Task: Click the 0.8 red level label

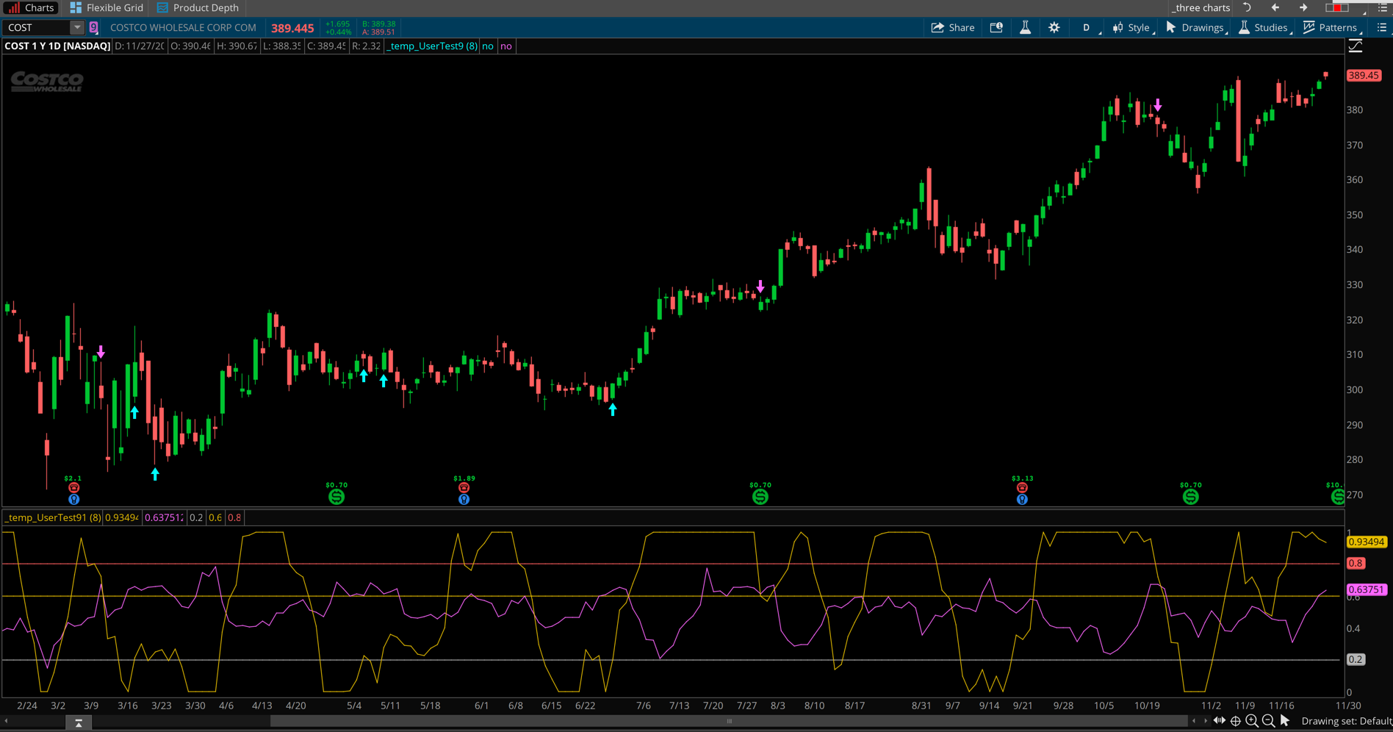Action: click(1356, 563)
